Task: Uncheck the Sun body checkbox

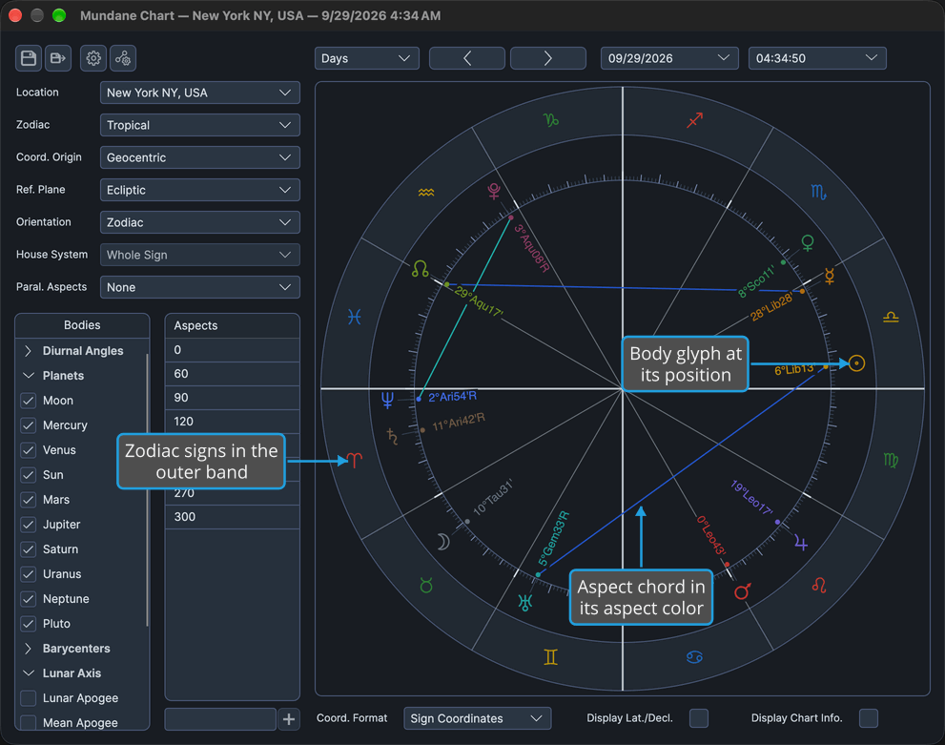Action: pyautogui.click(x=29, y=474)
